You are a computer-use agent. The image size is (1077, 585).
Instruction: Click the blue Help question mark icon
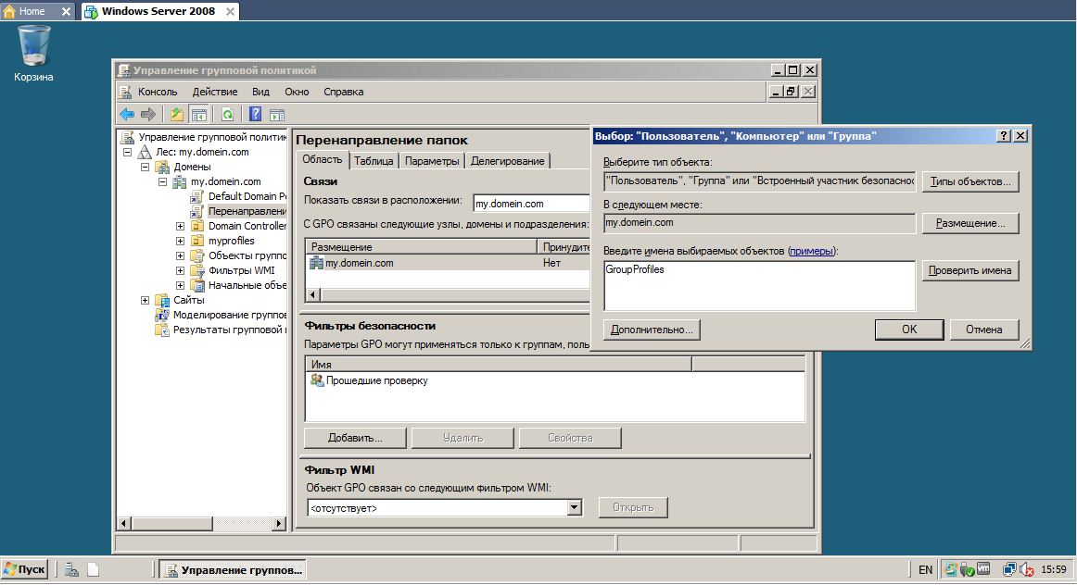coord(255,115)
